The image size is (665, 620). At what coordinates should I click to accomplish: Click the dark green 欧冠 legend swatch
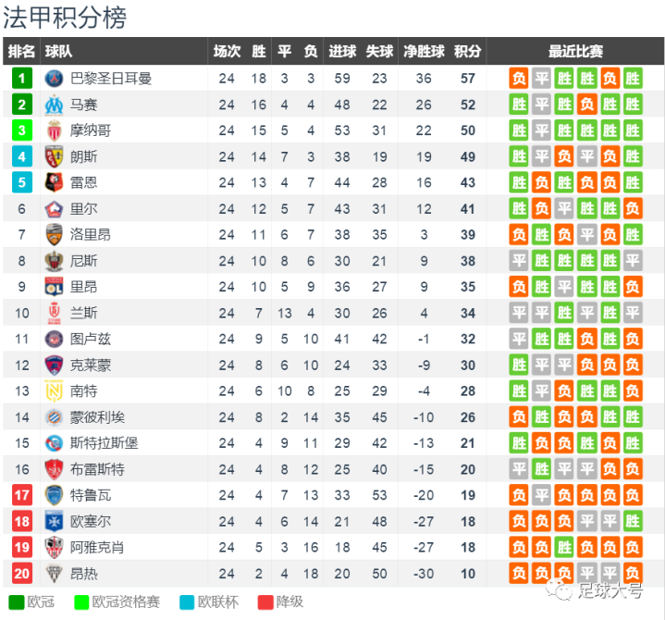point(16,602)
